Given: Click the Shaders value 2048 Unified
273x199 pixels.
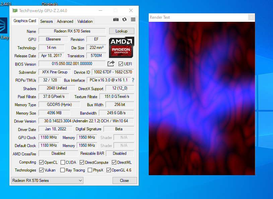Looking at the screenshot, I should 57,88.
